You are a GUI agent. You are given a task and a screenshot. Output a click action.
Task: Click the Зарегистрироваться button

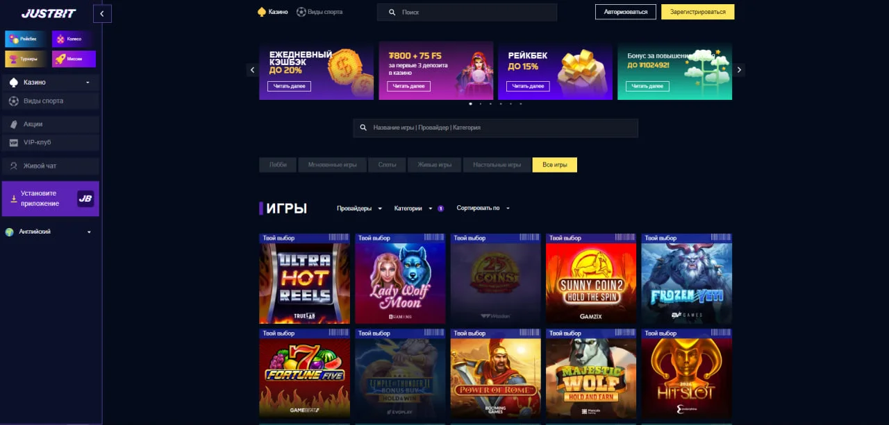click(698, 12)
